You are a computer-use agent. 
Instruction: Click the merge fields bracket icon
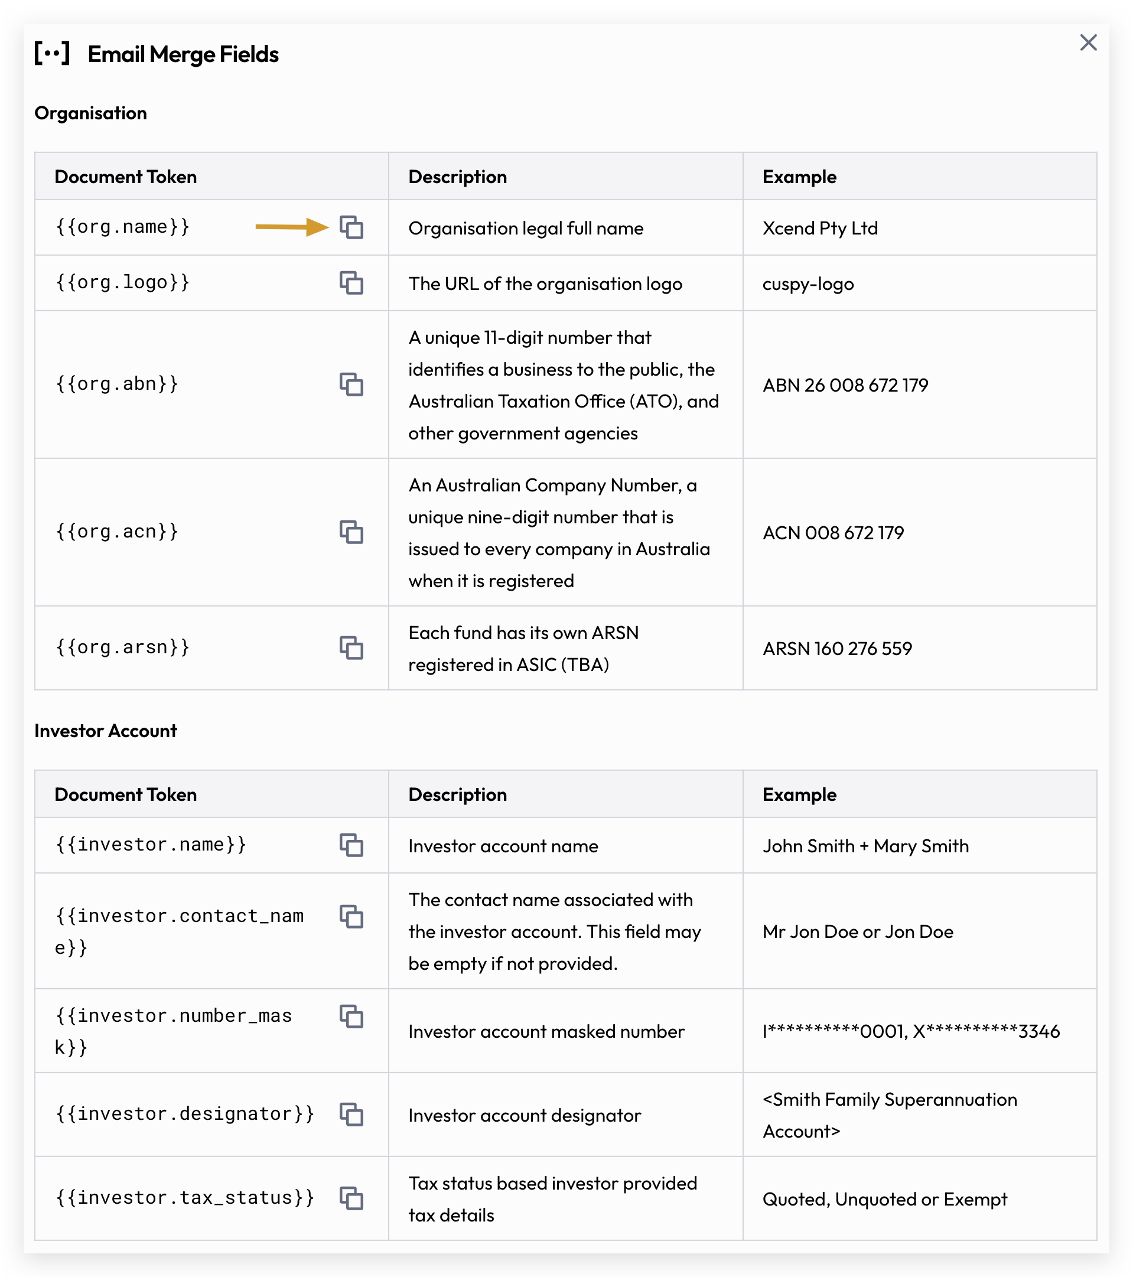pos(52,54)
